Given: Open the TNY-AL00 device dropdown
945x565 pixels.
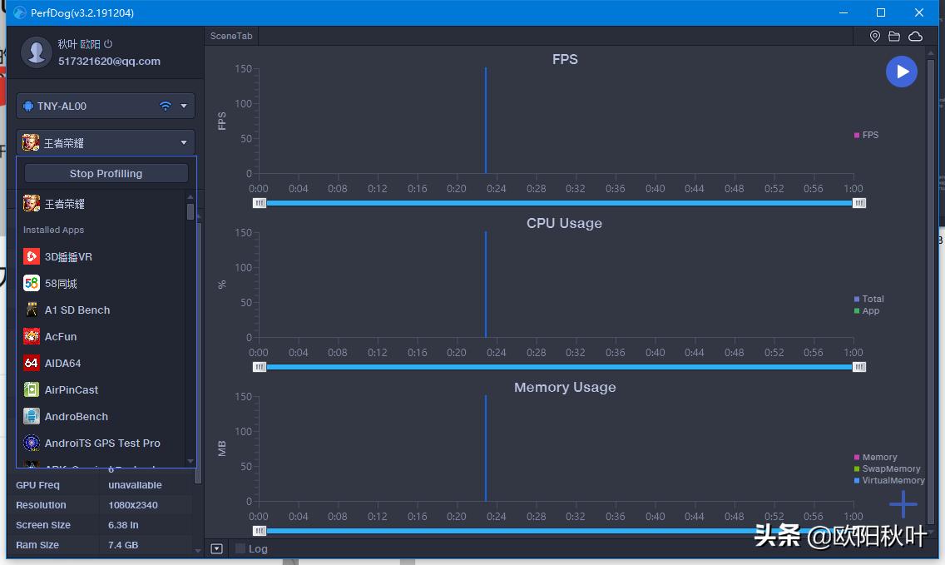Looking at the screenshot, I should pos(106,107).
